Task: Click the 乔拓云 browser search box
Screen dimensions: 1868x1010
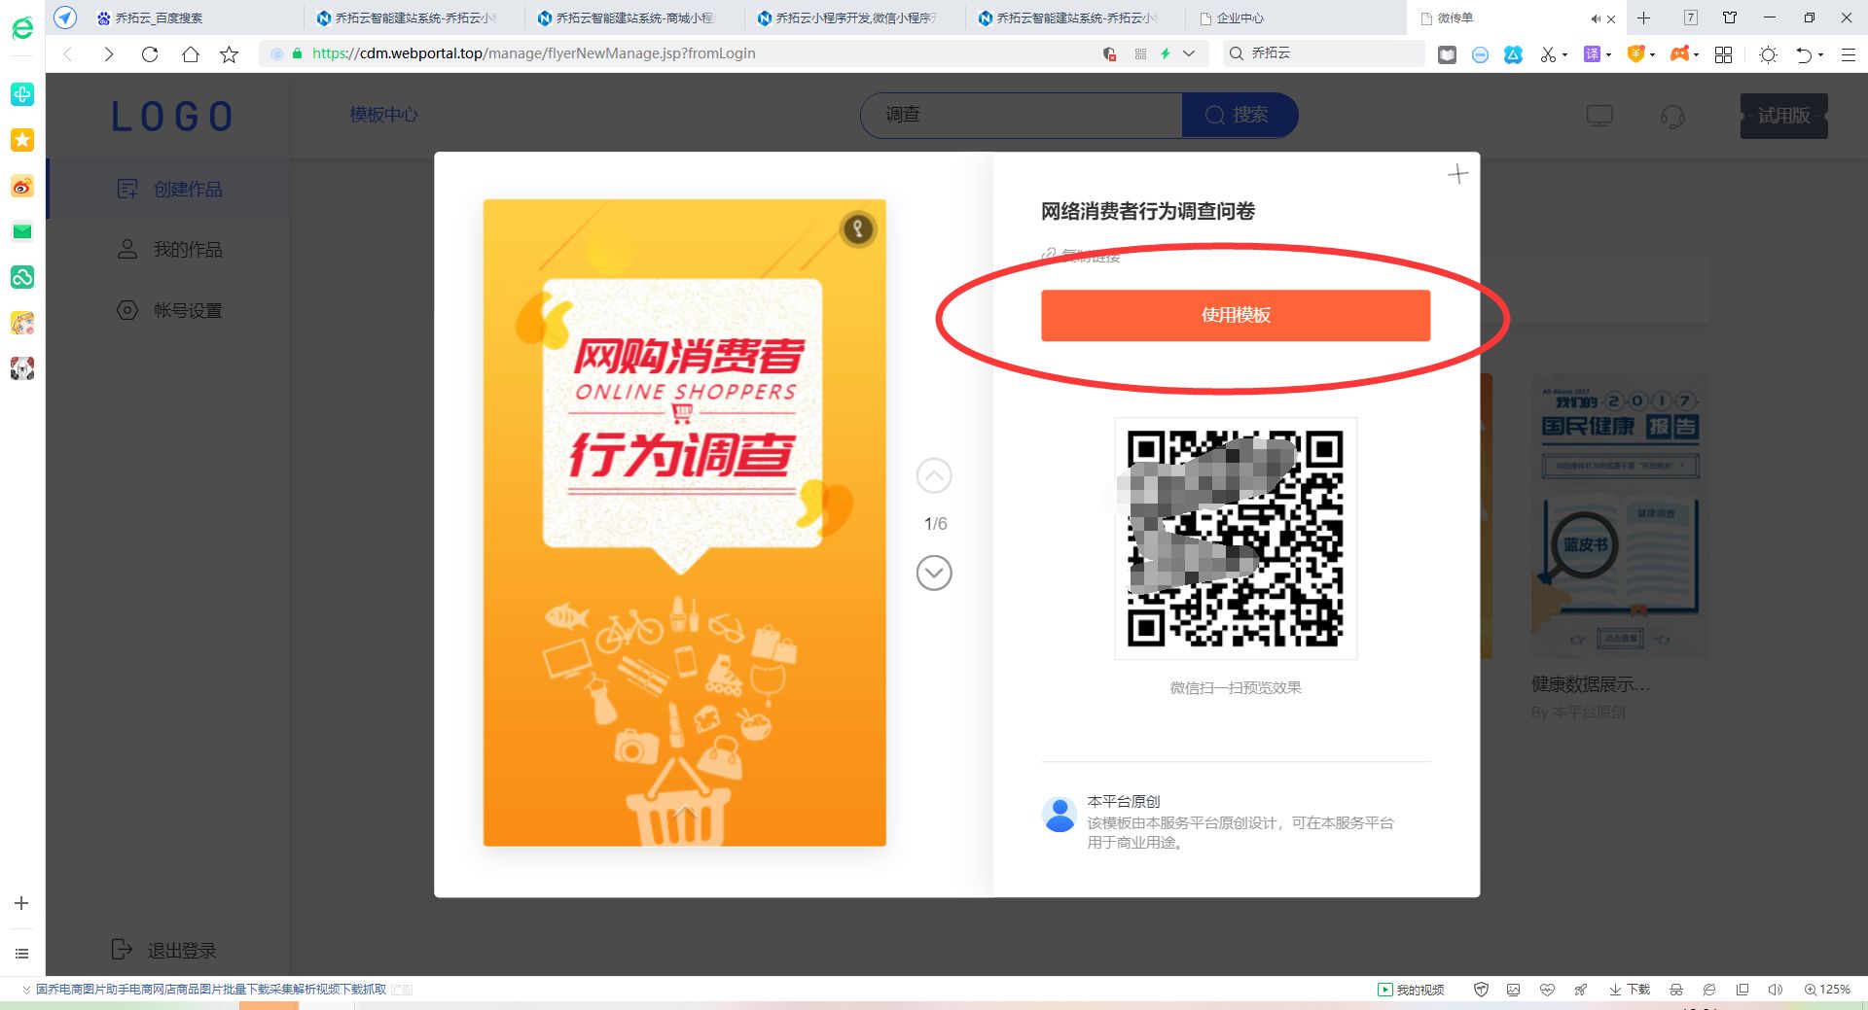Action: click(1325, 53)
